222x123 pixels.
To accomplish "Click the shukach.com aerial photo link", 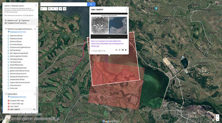I will (107, 43).
